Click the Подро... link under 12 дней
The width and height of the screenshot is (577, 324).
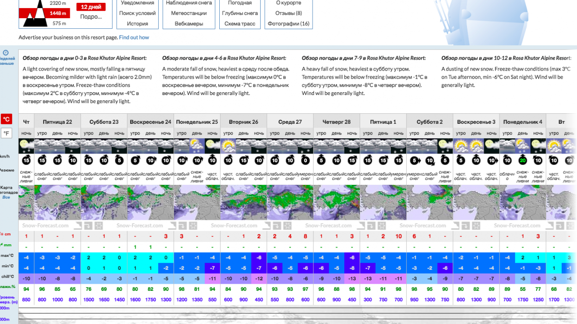(91, 16)
